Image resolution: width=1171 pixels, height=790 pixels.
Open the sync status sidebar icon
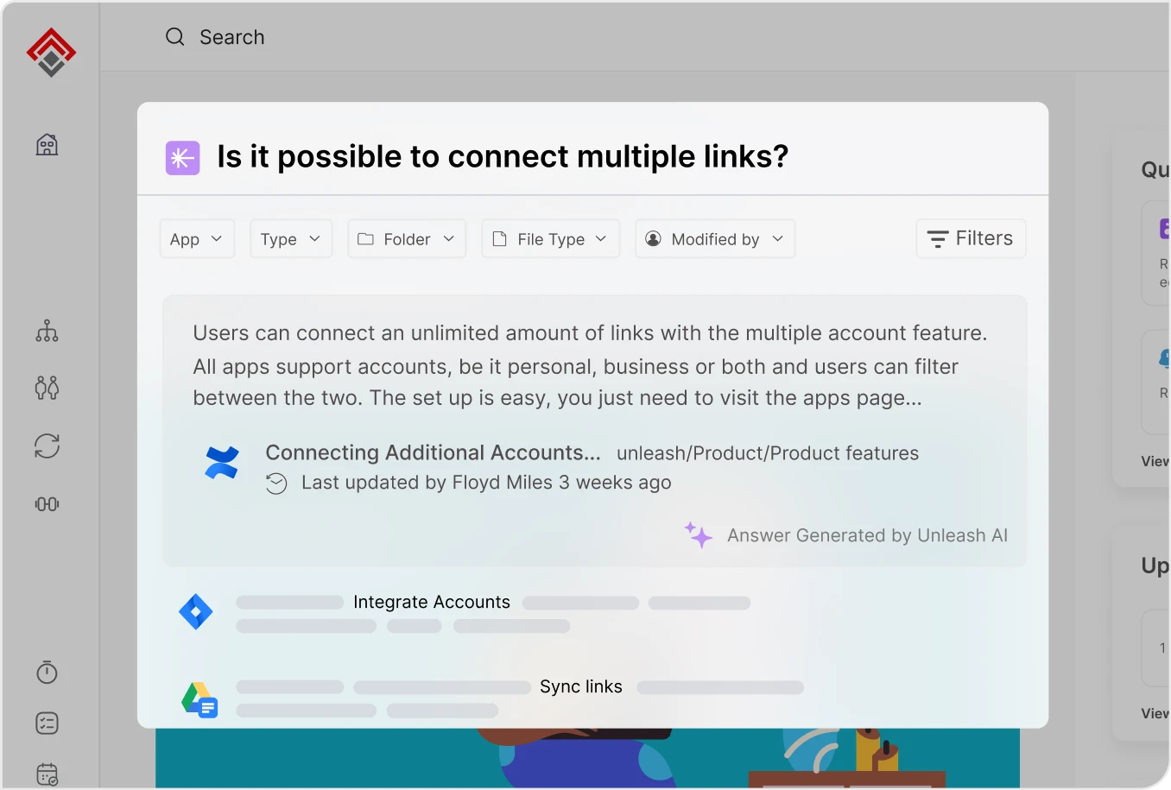click(x=47, y=446)
